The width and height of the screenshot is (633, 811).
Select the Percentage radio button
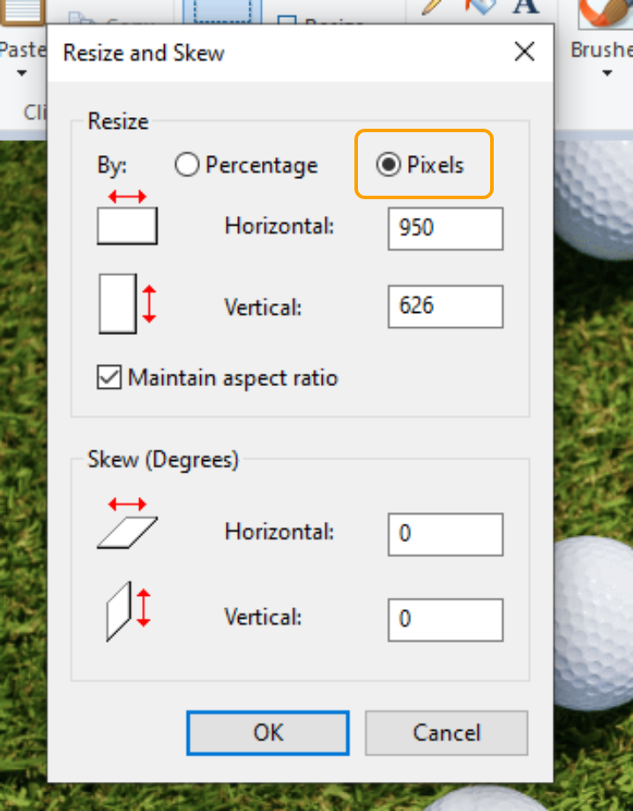click(187, 166)
